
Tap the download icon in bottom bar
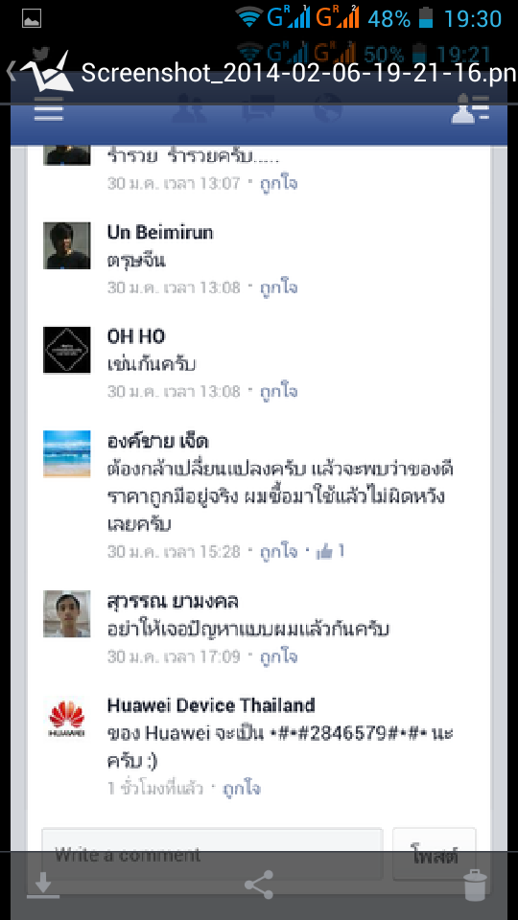[43, 885]
